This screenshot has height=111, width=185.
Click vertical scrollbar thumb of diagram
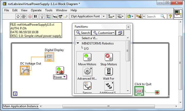click(x=180, y=63)
